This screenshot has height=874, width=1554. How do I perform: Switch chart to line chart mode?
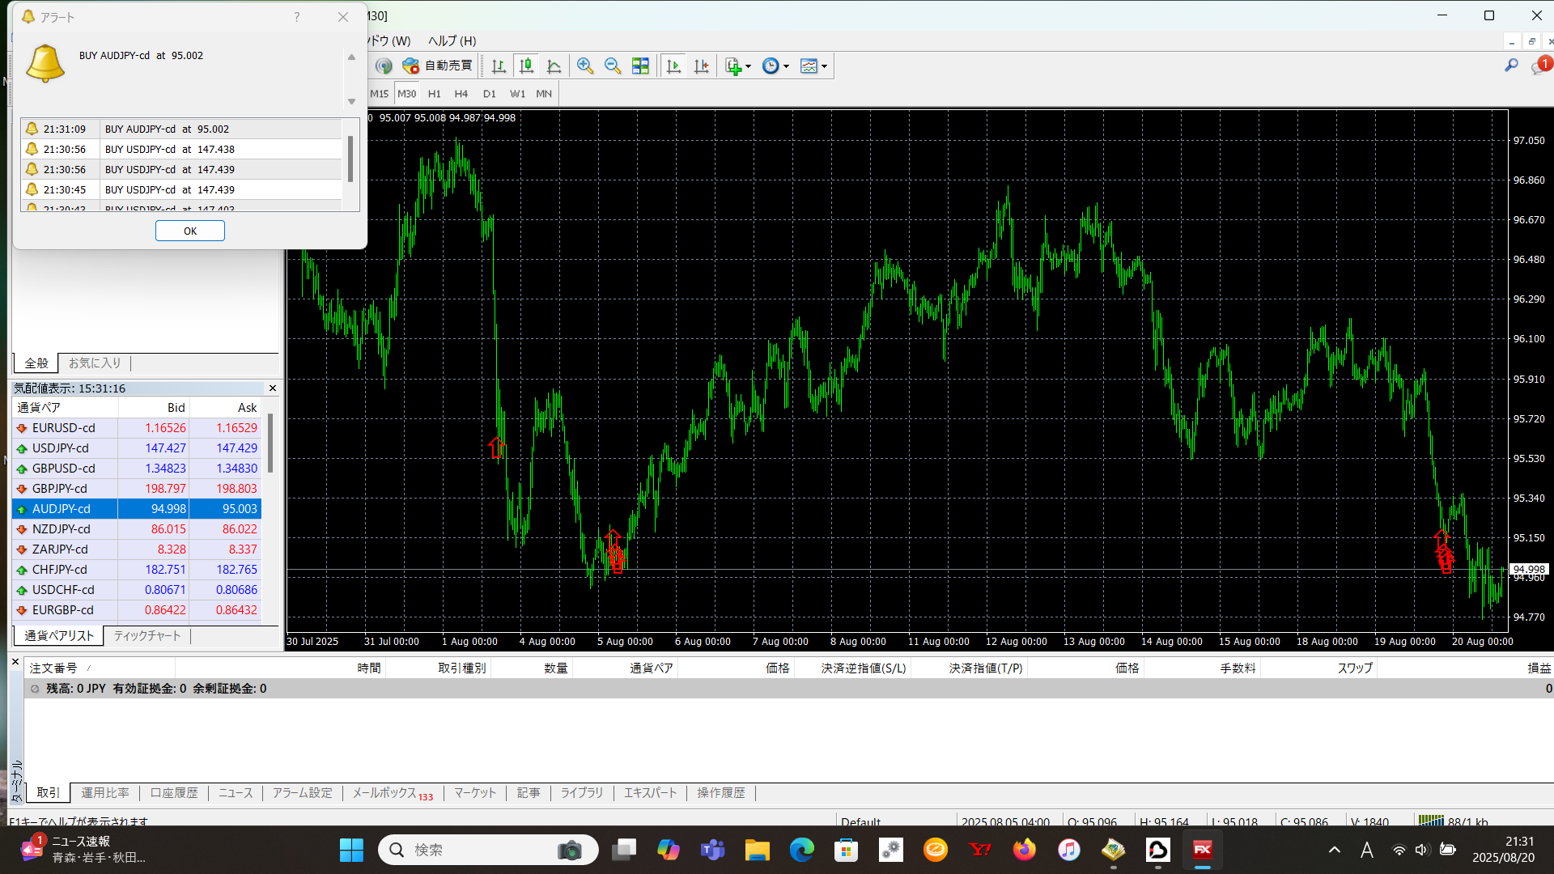554,66
